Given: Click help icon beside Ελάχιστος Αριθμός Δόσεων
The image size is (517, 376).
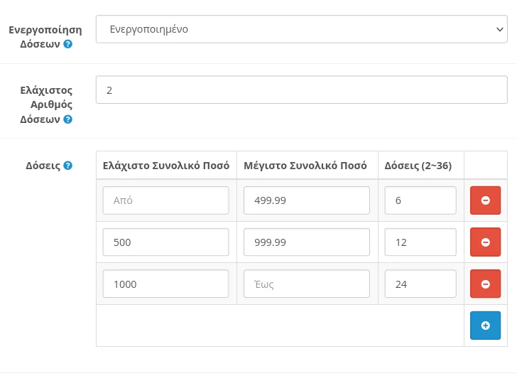Looking at the screenshot, I should pos(68,119).
